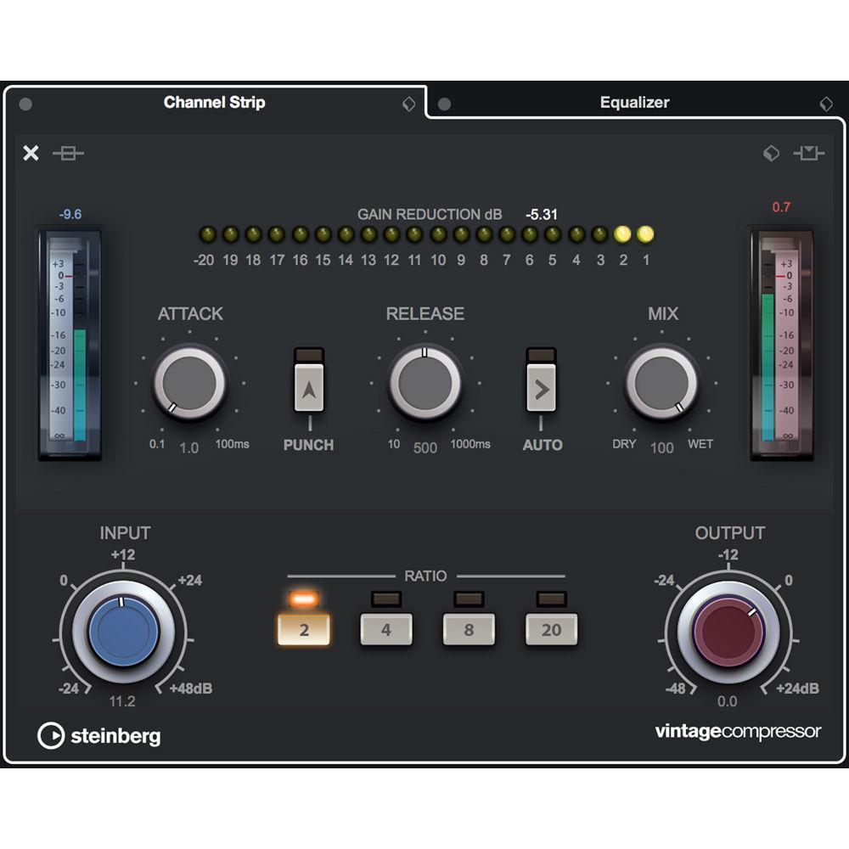Select ratio 4
This screenshot has width=849, height=849.
click(x=386, y=629)
